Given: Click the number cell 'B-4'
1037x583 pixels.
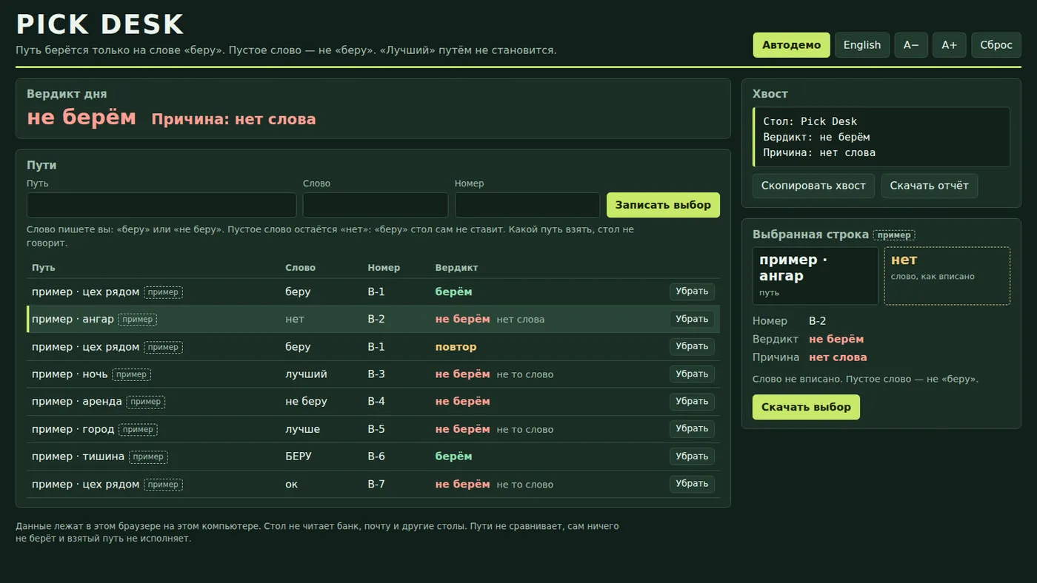Looking at the screenshot, I should (376, 402).
